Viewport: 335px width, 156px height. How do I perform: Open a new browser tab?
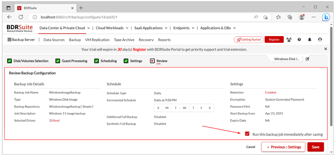pyautogui.click(x=81, y=8)
